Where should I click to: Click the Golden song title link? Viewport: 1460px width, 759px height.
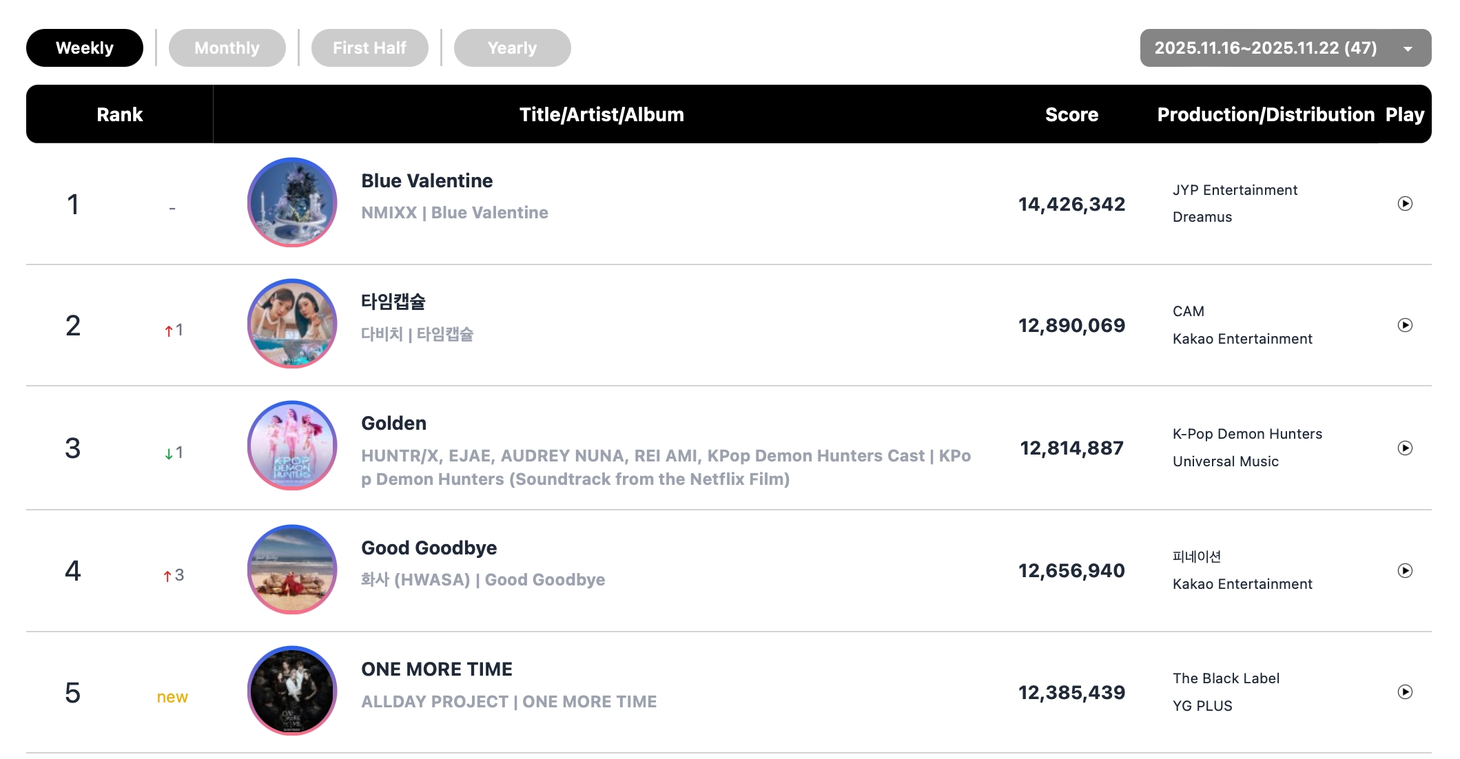tap(393, 424)
